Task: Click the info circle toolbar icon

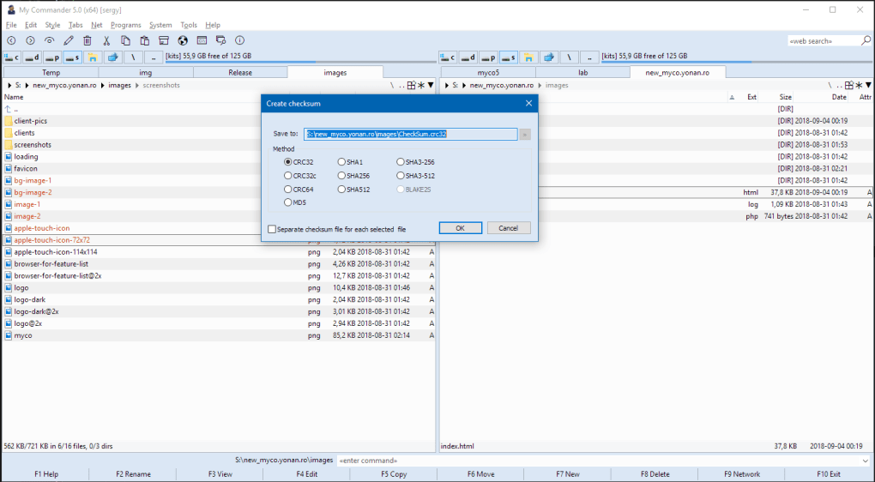Action: (x=239, y=40)
